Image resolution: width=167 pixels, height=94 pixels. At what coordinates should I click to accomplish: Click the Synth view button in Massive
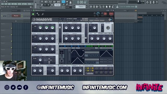(91, 20)
